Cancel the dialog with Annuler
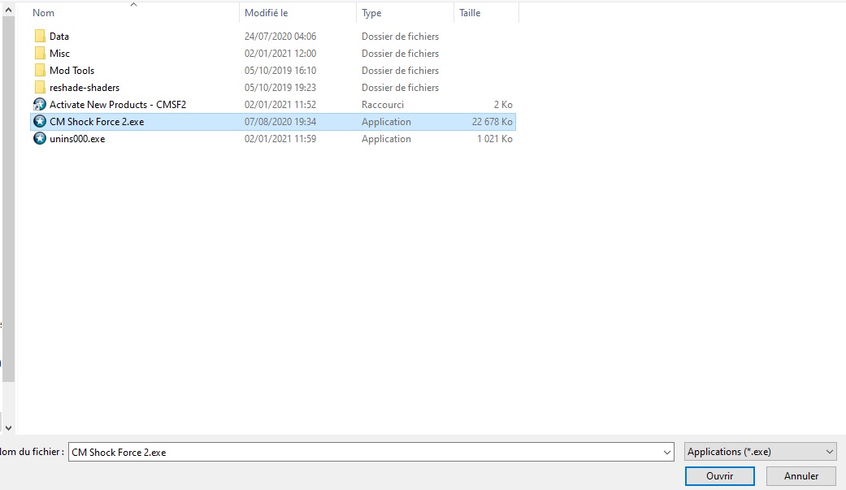This screenshot has height=490, width=846. click(x=801, y=476)
